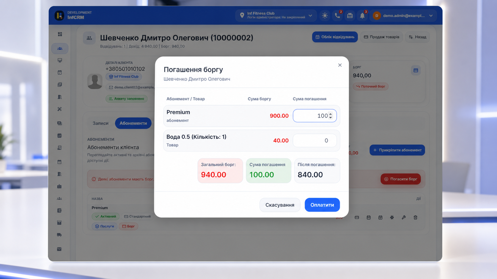Decrease Premium repayment amount with down arrow
This screenshot has width=497, height=279.
pyautogui.click(x=331, y=117)
